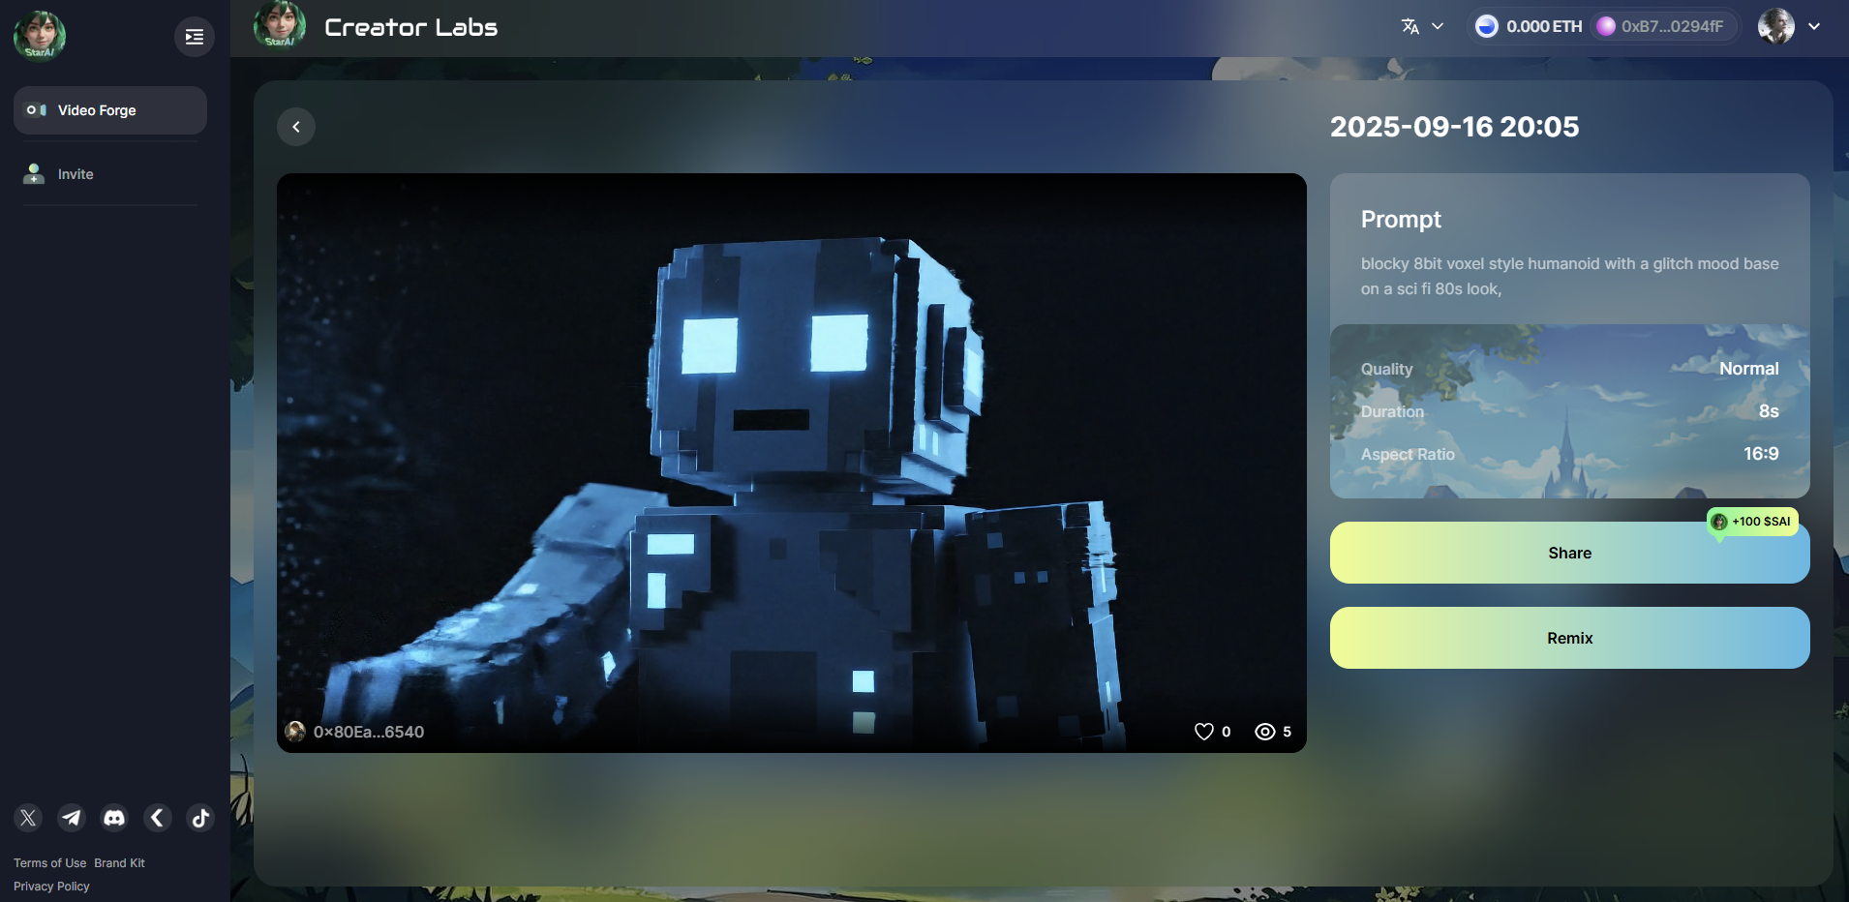Click the creator address 0x80Ea...6540
The width and height of the screenshot is (1849, 902).
(x=368, y=732)
